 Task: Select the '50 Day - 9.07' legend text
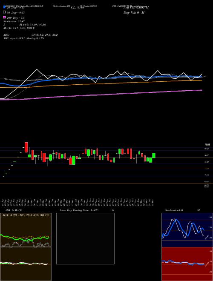click(x=16, y=12)
